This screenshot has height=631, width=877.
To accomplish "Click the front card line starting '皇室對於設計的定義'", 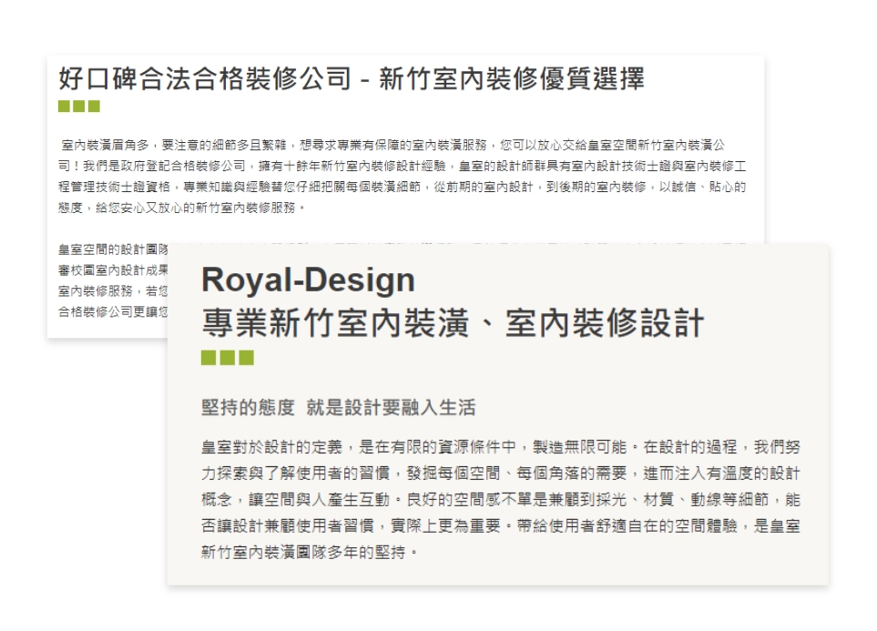I will [501, 447].
